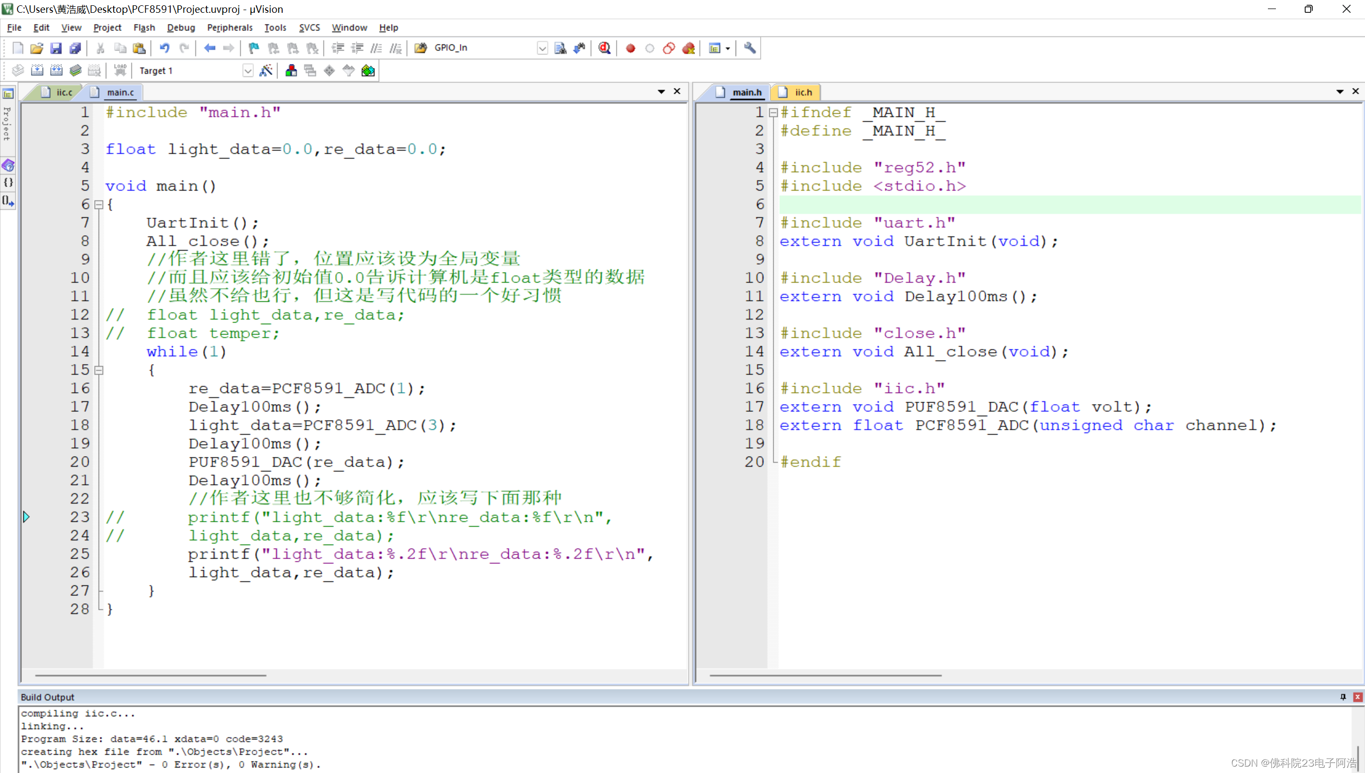This screenshot has height=773, width=1365.
Task: Pin the Build Output panel
Action: tap(1343, 697)
